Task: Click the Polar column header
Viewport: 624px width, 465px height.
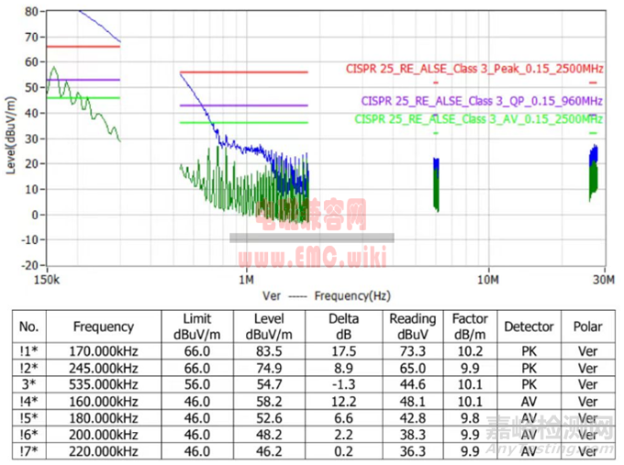Action: [587, 327]
